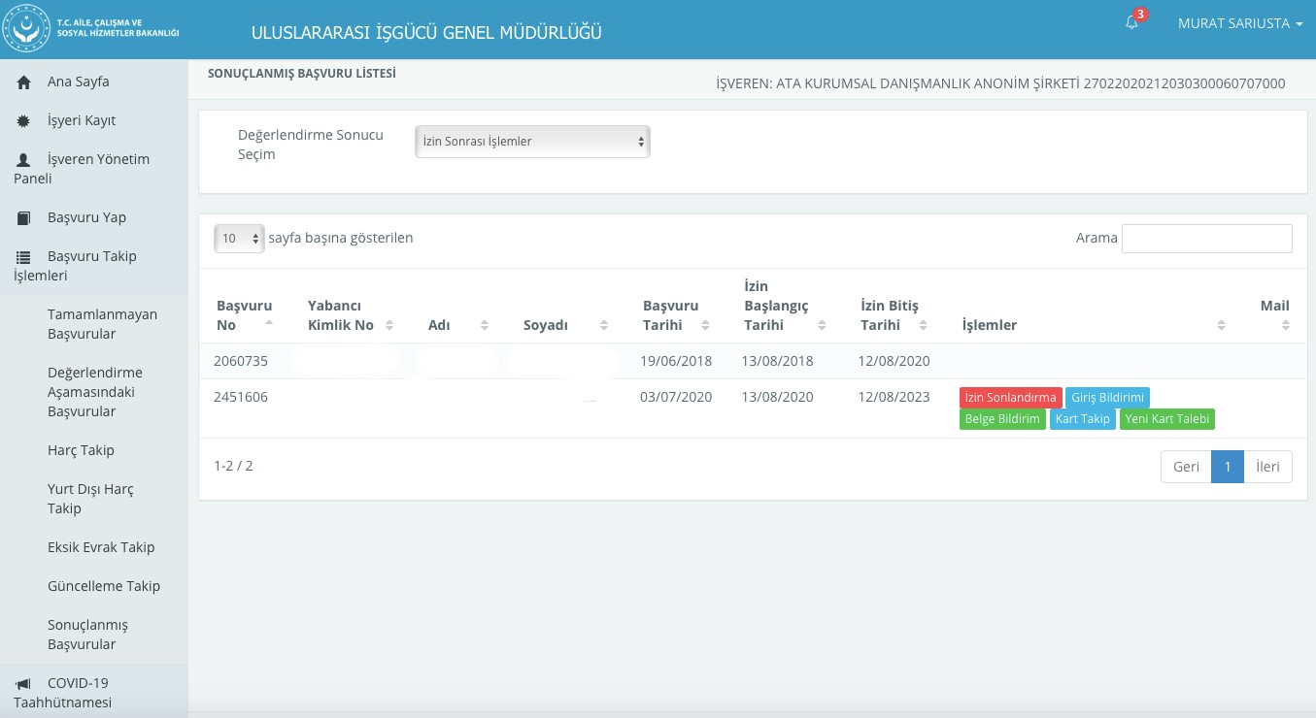Screen dimensions: 1316x718
Task: Sort by İzin Bitiş Tarihi column
Action: coord(924,325)
